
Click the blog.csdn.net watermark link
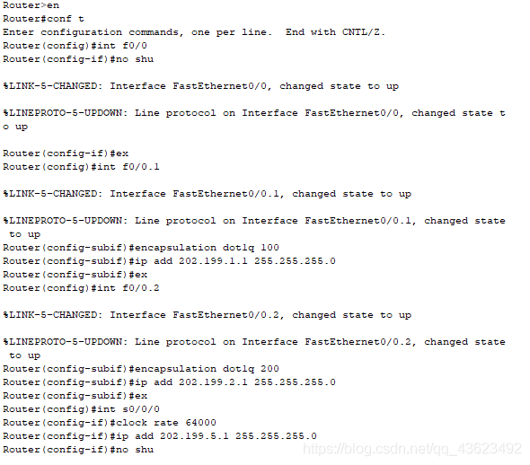pos(412,449)
